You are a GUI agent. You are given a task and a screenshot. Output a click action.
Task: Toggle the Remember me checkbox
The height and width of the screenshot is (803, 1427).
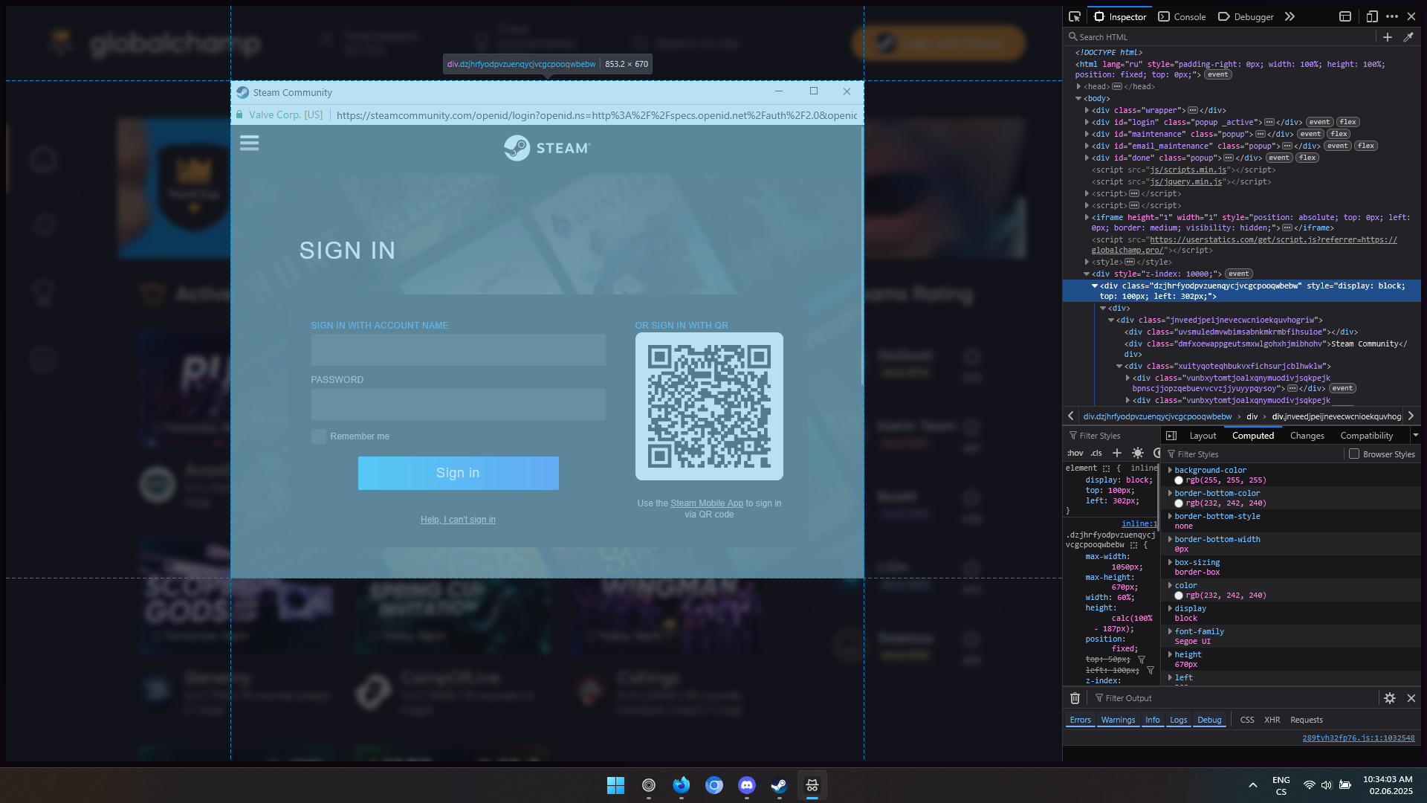pyautogui.click(x=318, y=436)
